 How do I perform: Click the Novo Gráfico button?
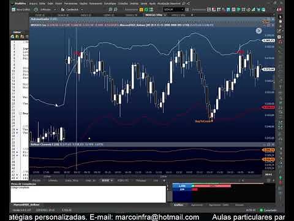[x=21, y=9]
